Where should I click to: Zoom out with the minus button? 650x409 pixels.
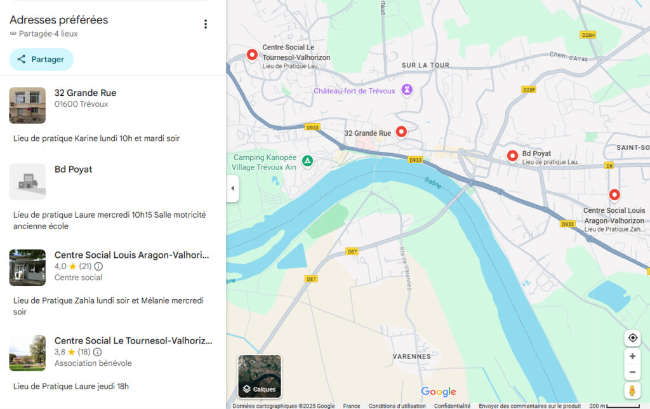tap(632, 372)
